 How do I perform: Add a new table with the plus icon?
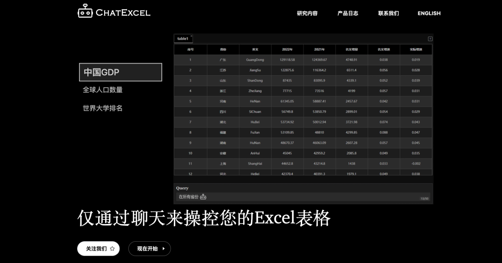(x=430, y=38)
